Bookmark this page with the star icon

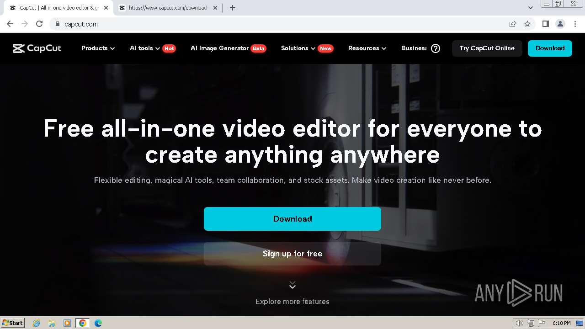coord(527,24)
